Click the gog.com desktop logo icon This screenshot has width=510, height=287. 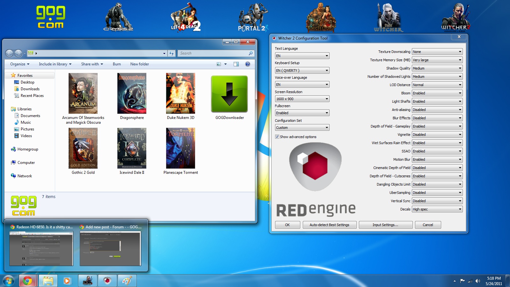click(51, 17)
